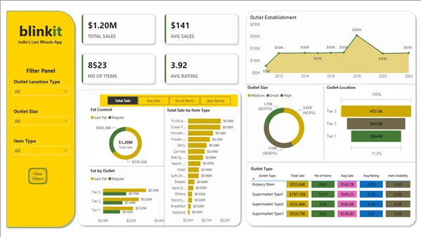Click the $151.94K Total Sale cell

tap(297, 184)
